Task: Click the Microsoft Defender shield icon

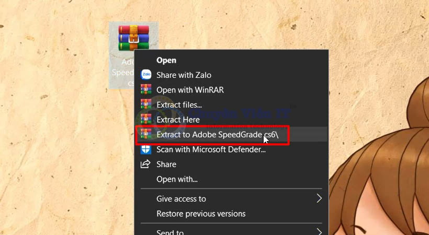Action: pyautogui.click(x=146, y=149)
